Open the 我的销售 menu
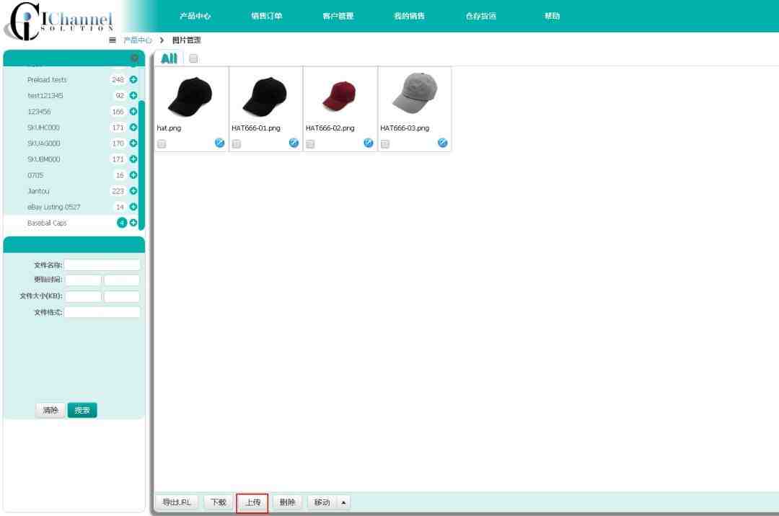The width and height of the screenshot is (779, 516). [x=410, y=16]
